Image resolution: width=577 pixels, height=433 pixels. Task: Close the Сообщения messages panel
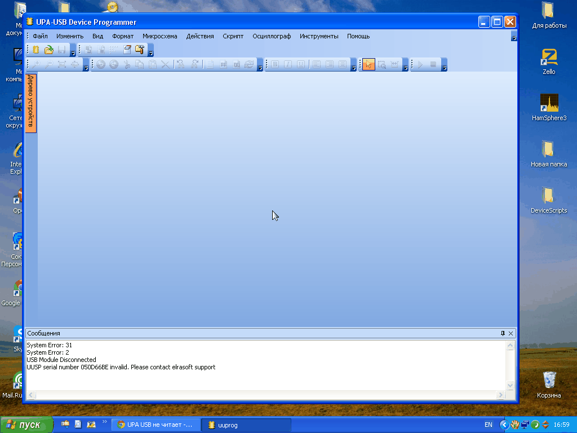click(x=511, y=333)
